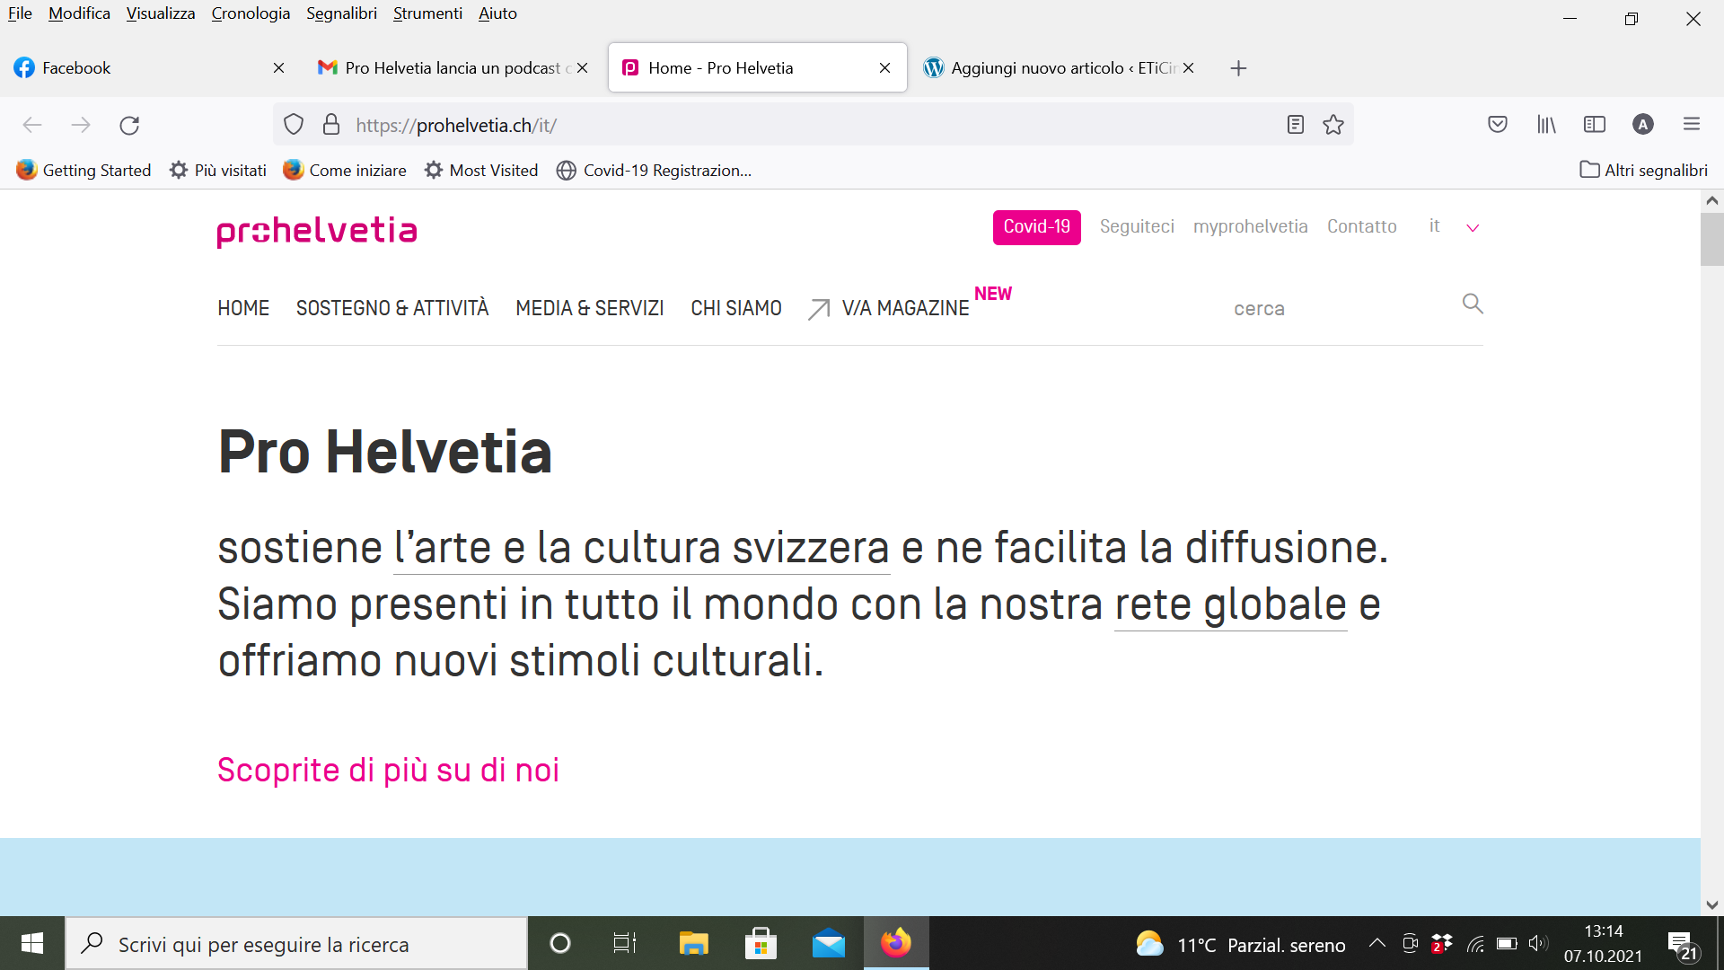The image size is (1724, 970).
Task: Show sidebars icon in toolbar
Action: click(1595, 125)
